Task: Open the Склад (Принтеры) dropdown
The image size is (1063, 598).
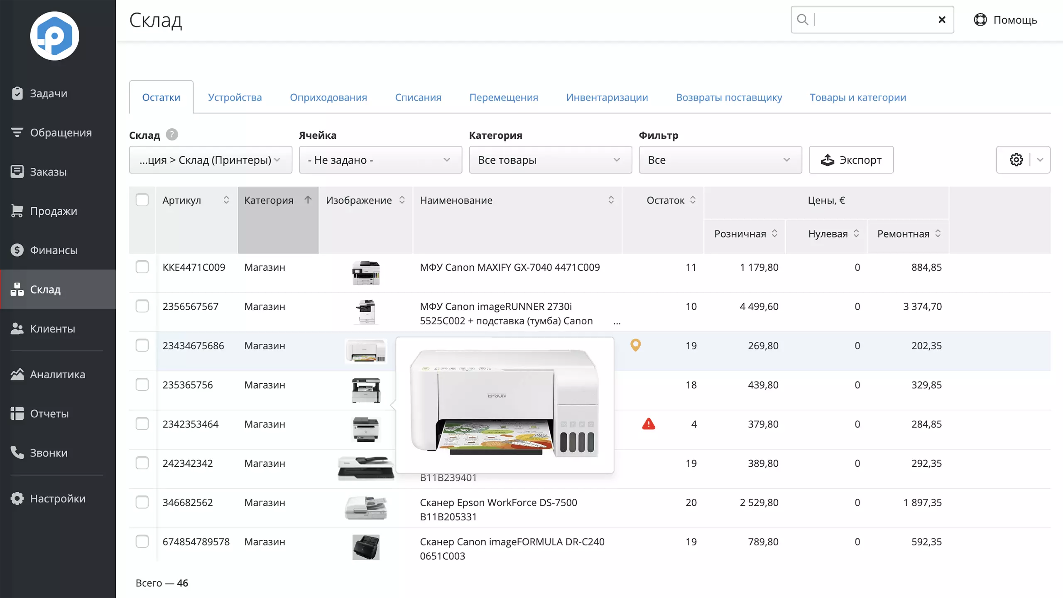Action: pyautogui.click(x=211, y=159)
